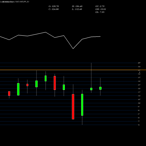This screenshot has height=146, width=146.
Task: Click the 97 price axis label
Action: click(139, 107)
